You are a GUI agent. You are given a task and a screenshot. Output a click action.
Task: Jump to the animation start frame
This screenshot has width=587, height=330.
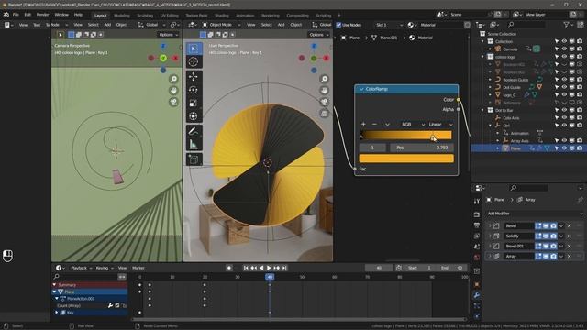point(246,268)
